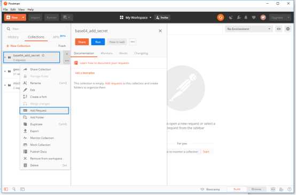Viewport: 296px width, 195px height.
Task: Open the New button dropdown arrow
Action: coord(23,18)
